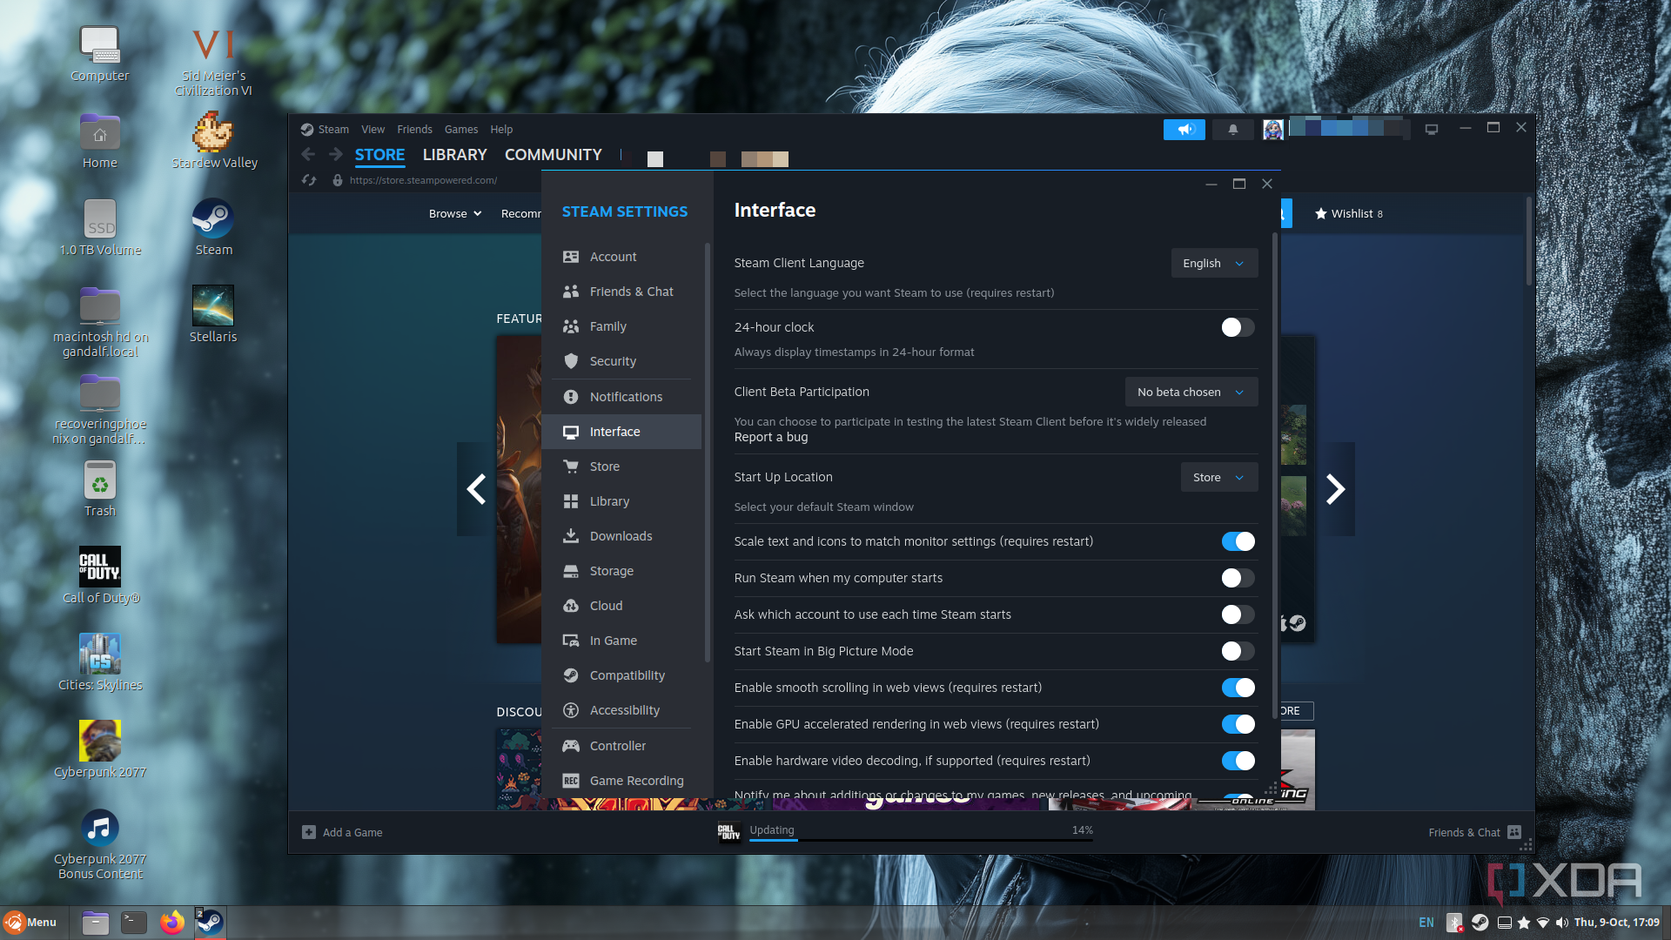Open the Cloud settings category
This screenshot has width=1671, height=940.
[x=621, y=606]
